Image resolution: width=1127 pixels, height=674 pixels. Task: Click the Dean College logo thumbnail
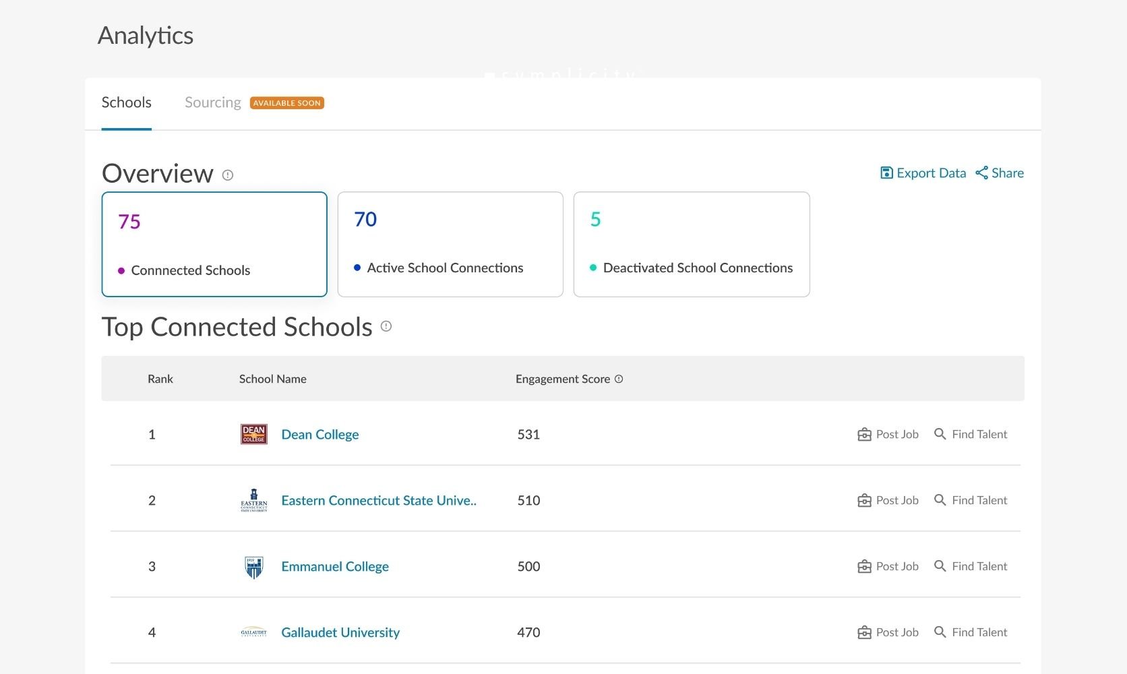click(x=254, y=434)
